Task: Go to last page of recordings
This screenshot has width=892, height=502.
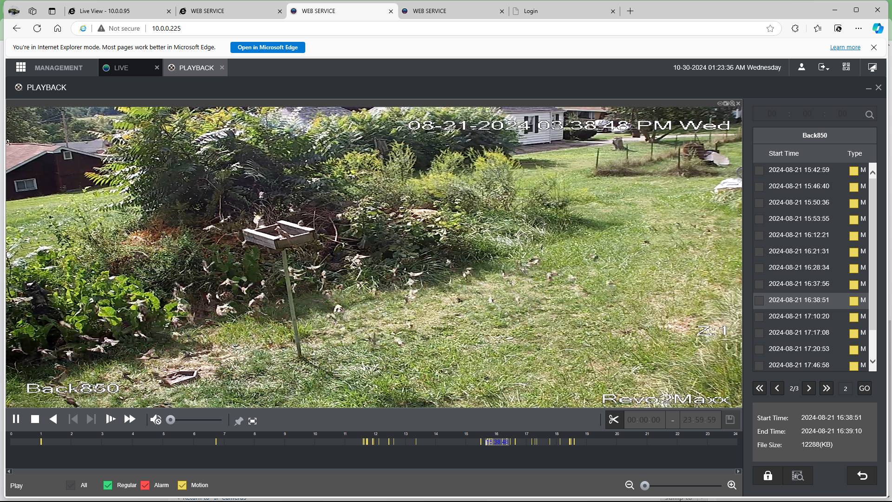Action: click(x=826, y=388)
